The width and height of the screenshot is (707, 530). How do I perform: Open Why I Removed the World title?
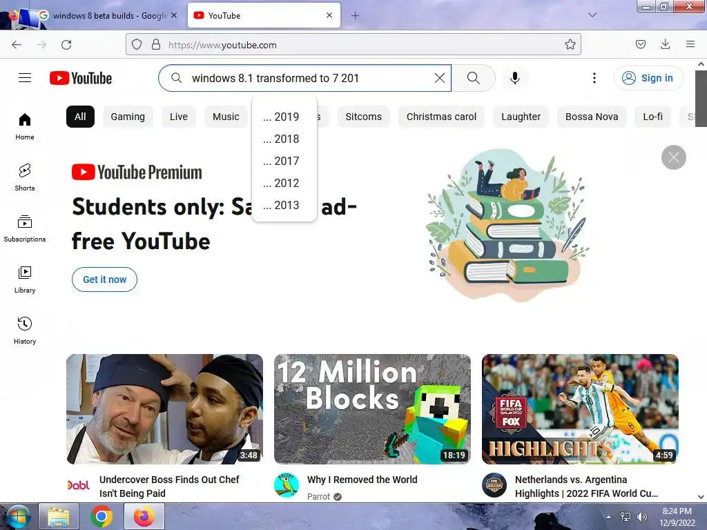coord(362,480)
